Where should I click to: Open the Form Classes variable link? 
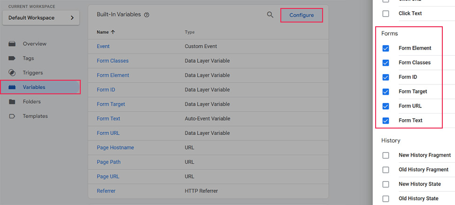pyautogui.click(x=113, y=61)
